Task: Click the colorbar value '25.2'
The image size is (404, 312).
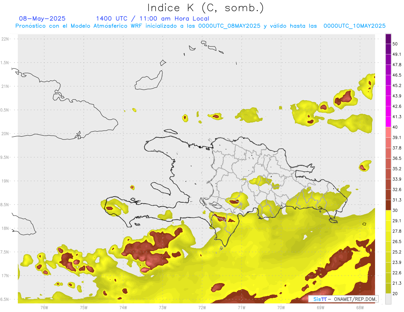Action: coord(397,252)
